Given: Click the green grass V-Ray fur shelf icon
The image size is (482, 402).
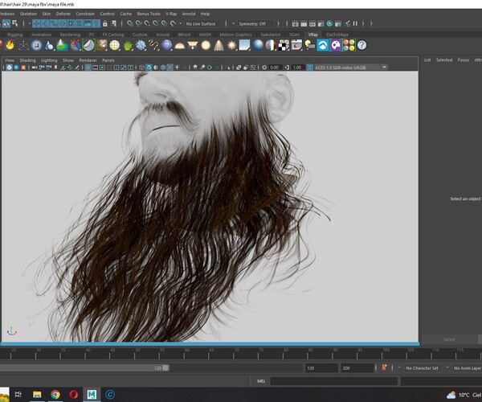Looking at the screenshot, I should point(128,46).
